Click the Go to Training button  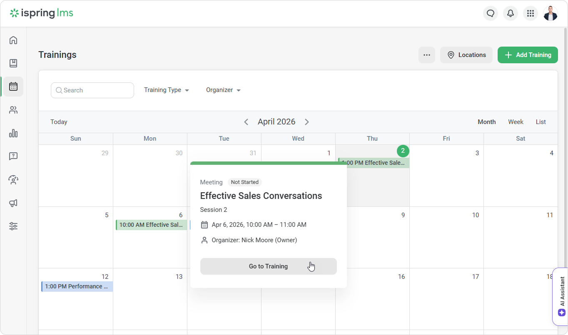coord(268,266)
